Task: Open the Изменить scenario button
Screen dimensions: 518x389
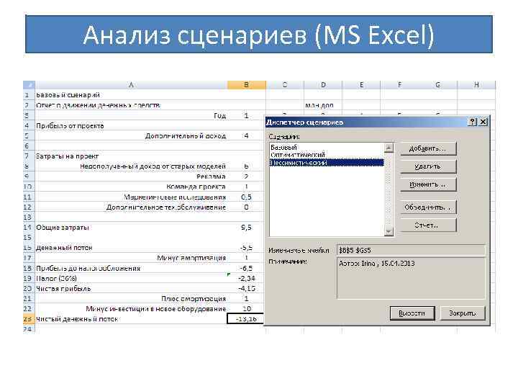Action: point(428,184)
